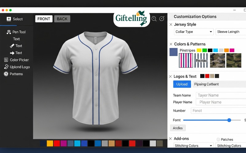Open the Sleeve Leingth dropdown
Viewport: 246px width, 153px height.
[231, 32]
